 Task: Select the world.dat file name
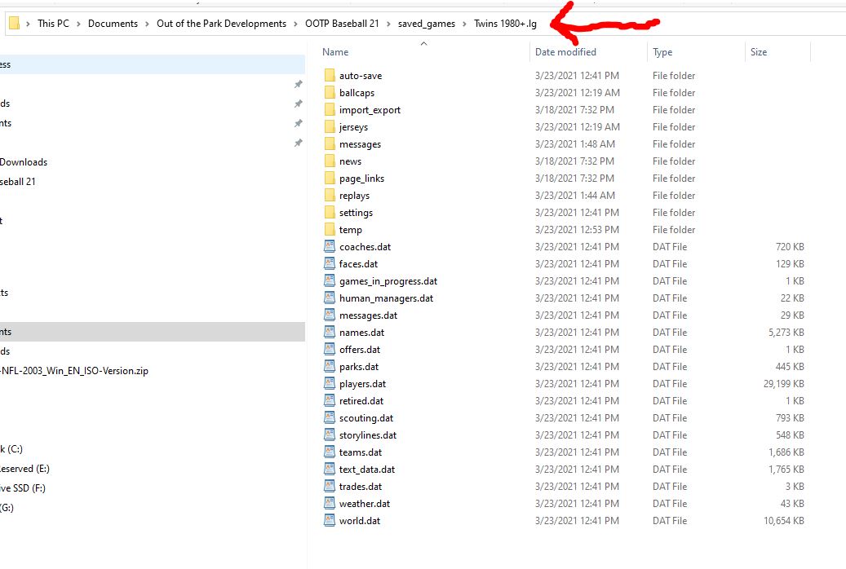click(360, 520)
